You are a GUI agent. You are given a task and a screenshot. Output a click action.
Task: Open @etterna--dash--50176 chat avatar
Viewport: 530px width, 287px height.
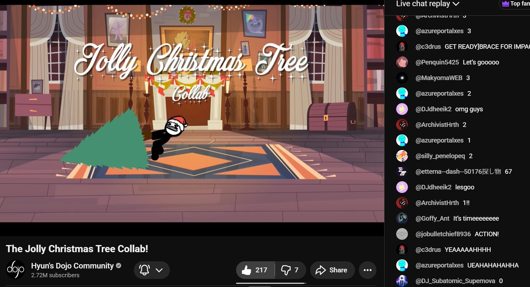(x=402, y=172)
